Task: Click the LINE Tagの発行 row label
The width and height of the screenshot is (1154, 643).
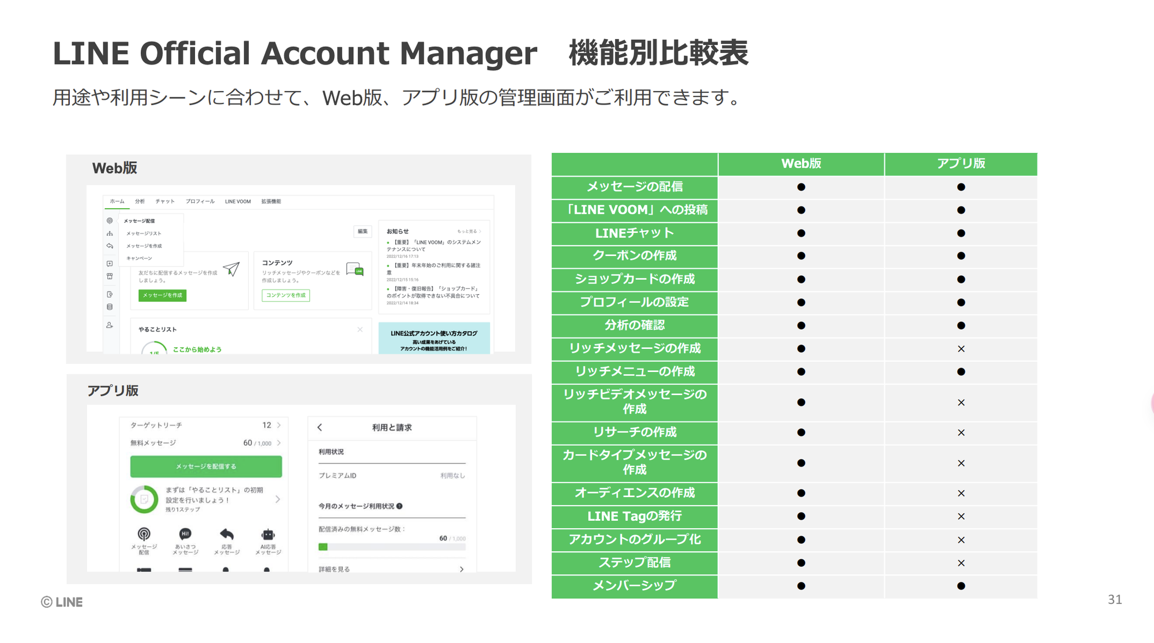Action: pyautogui.click(x=635, y=516)
